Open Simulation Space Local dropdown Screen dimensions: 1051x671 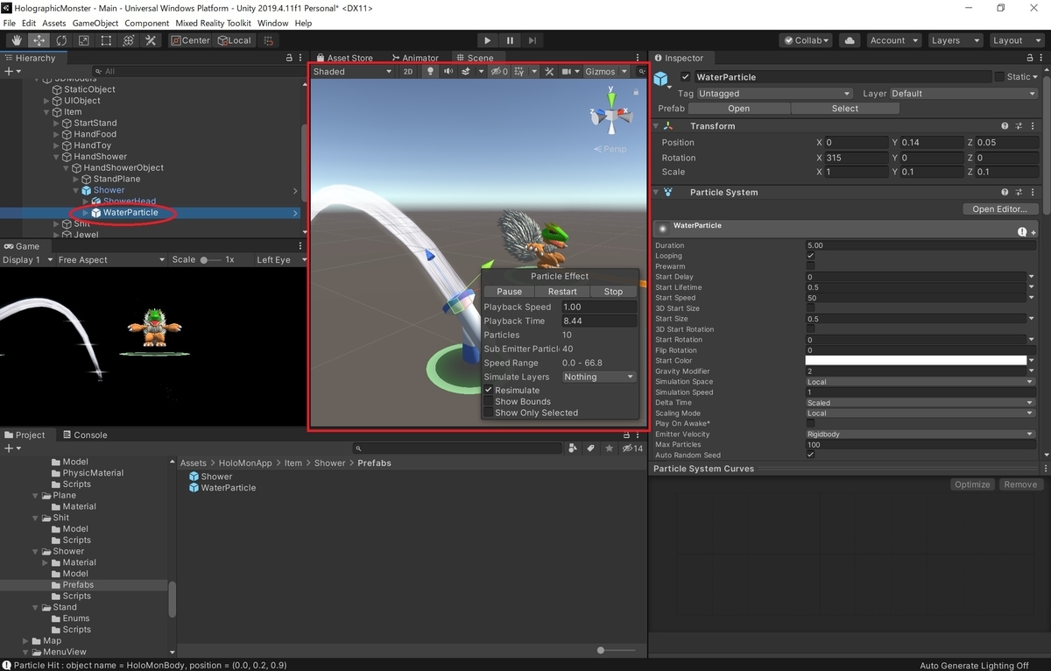pyautogui.click(x=921, y=382)
